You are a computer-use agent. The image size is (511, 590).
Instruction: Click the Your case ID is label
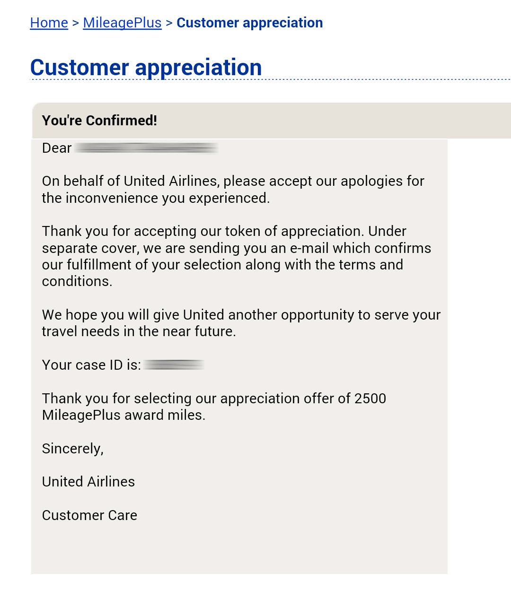click(x=91, y=365)
